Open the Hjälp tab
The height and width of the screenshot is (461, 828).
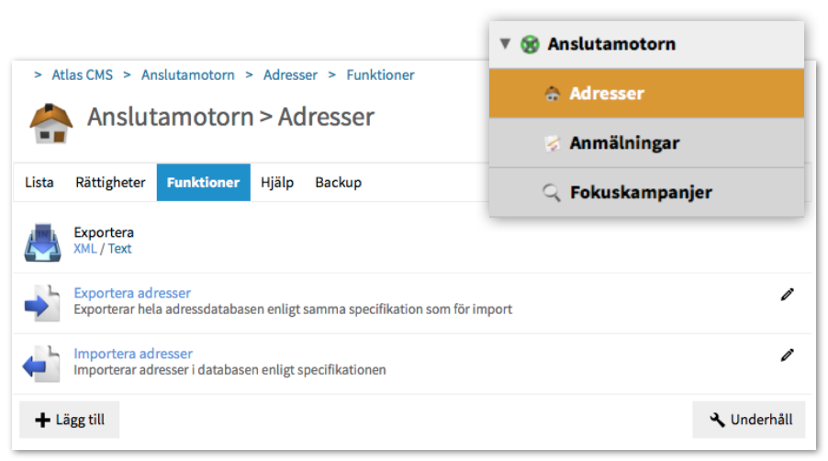tap(277, 182)
